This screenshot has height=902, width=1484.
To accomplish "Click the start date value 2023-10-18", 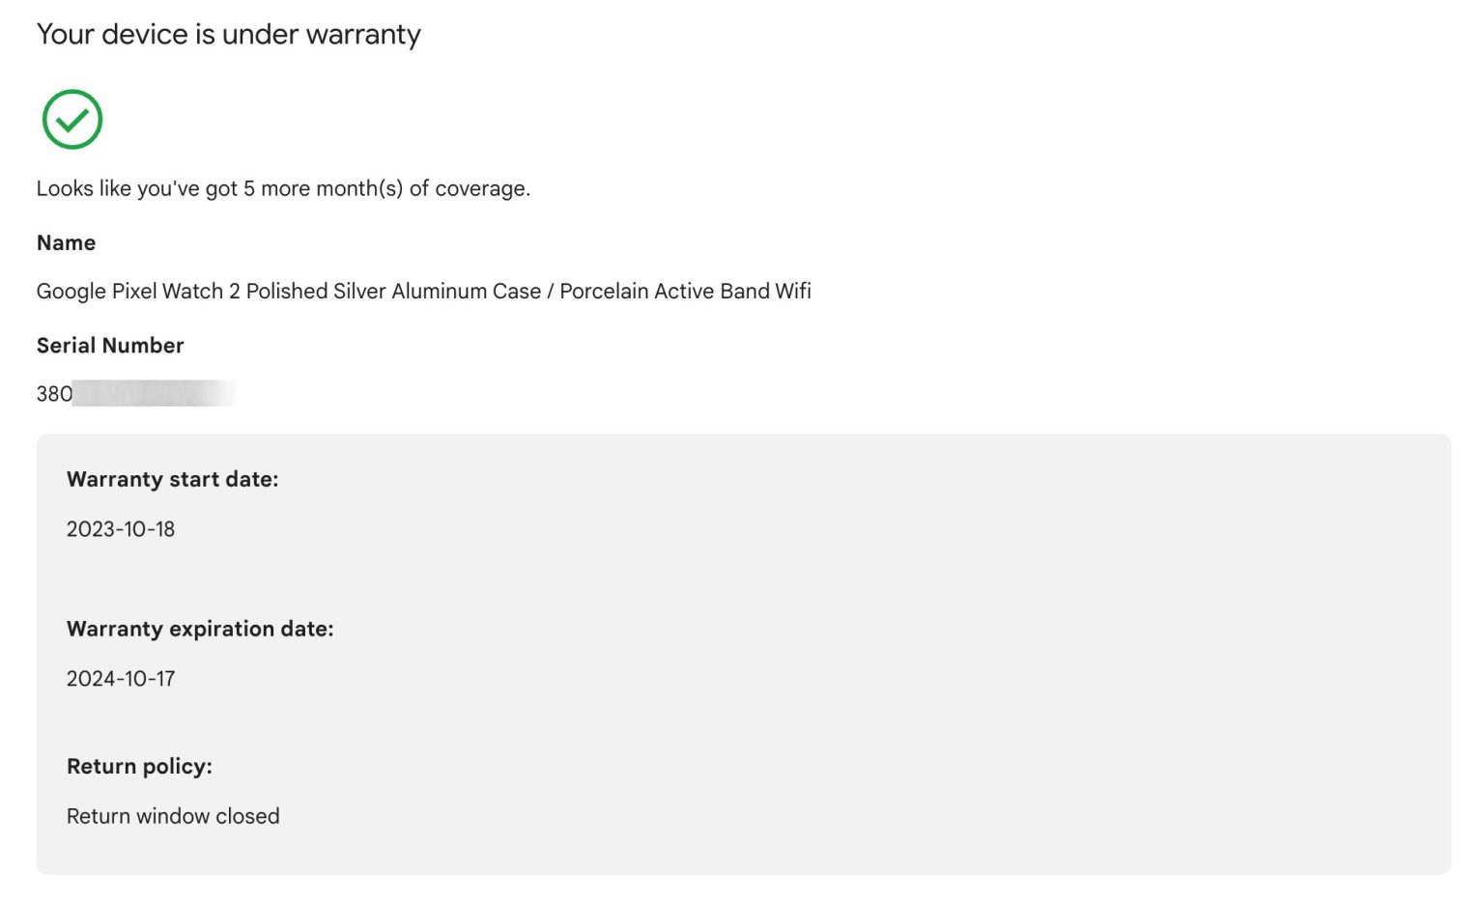I will point(121,529).
